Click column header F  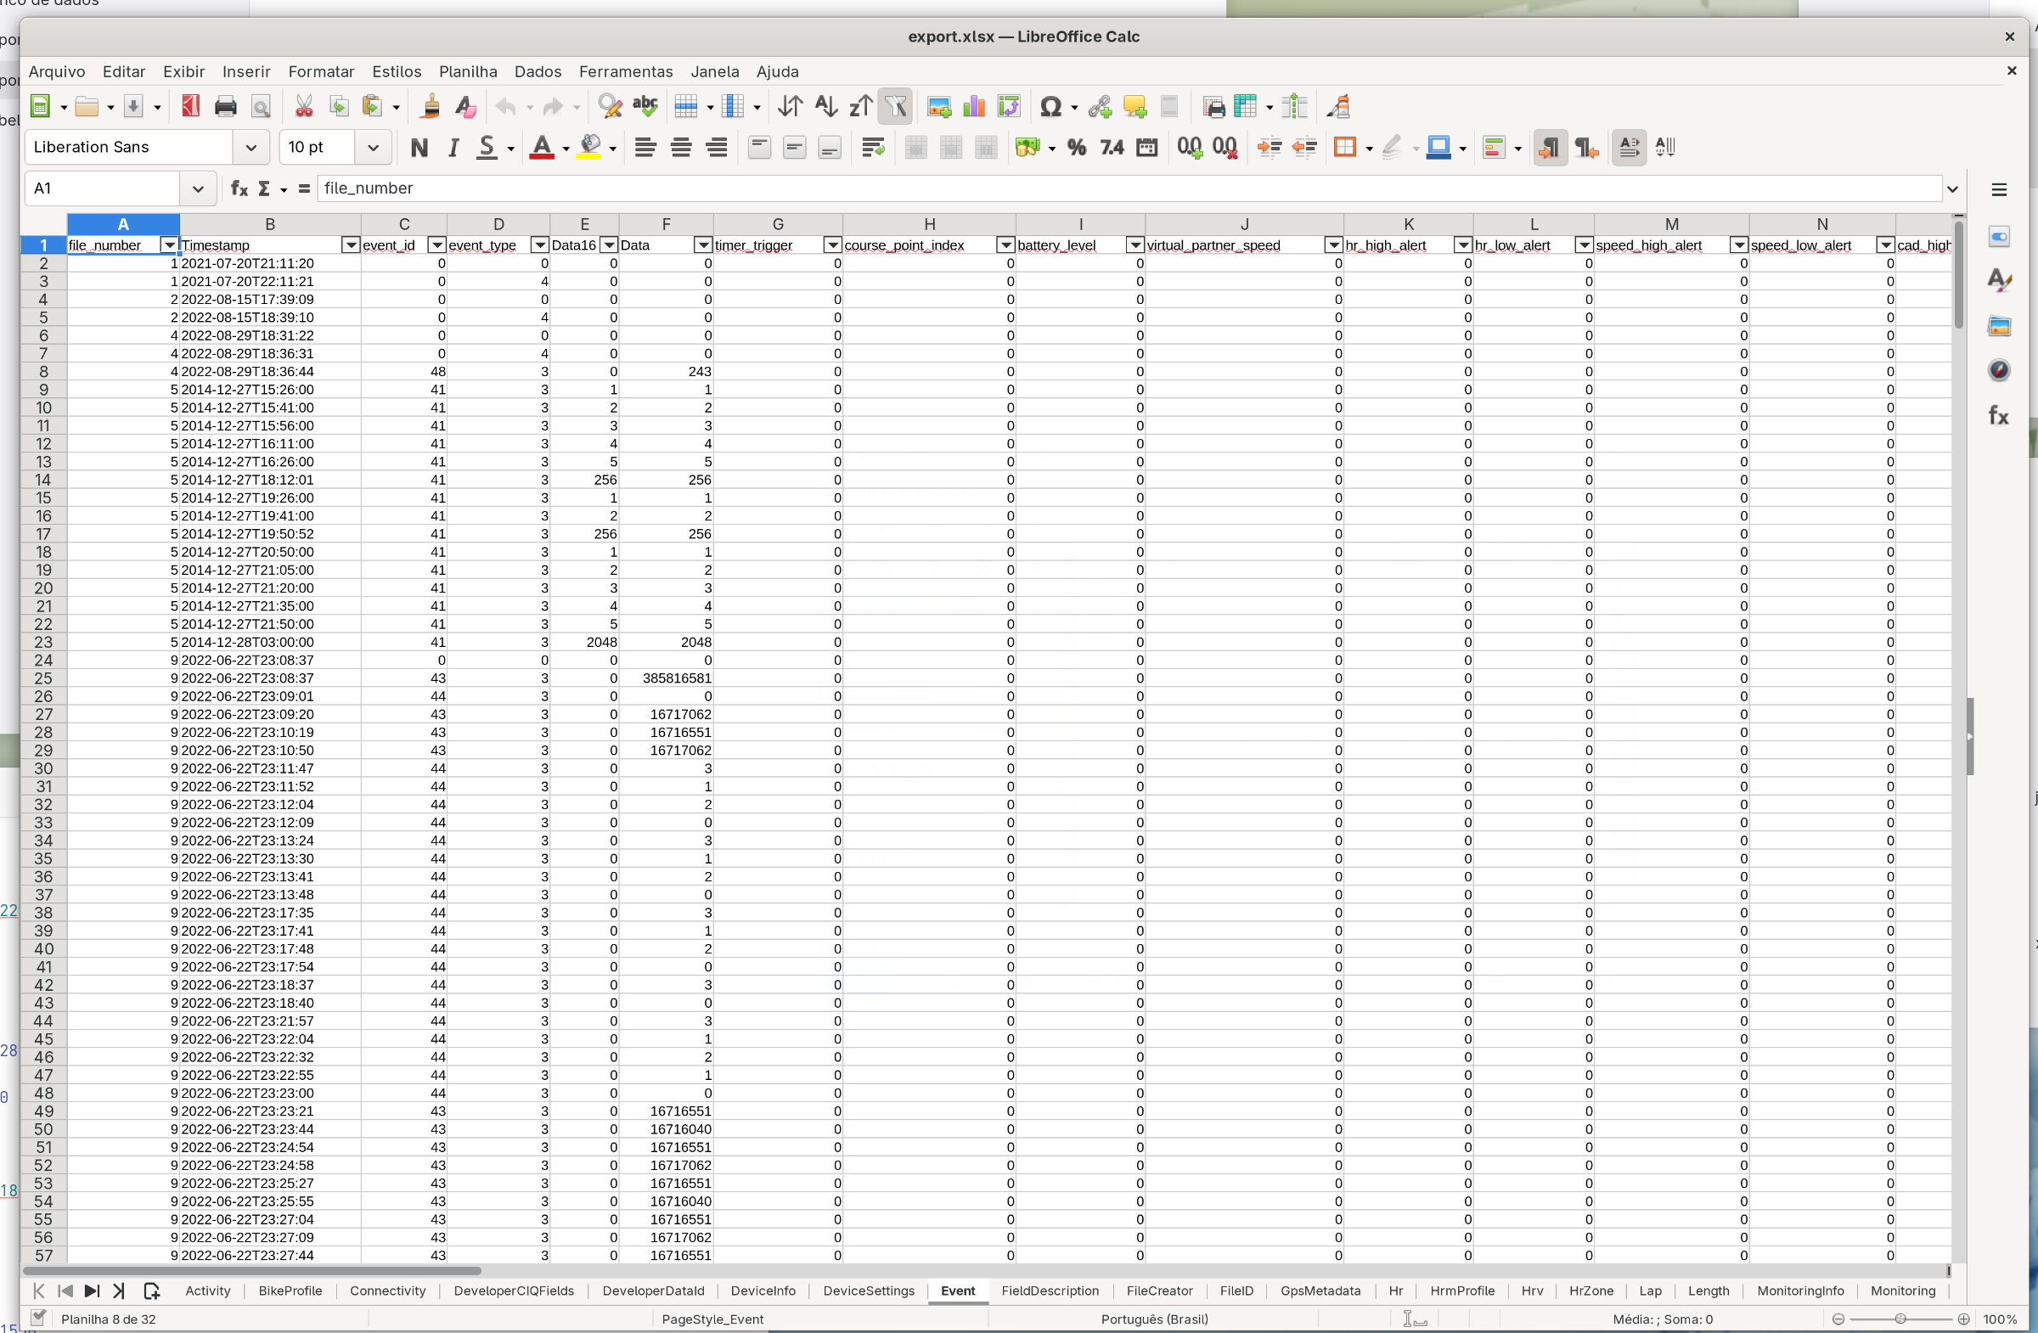[x=666, y=223]
